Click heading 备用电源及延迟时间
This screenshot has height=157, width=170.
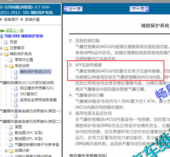click(x=93, y=113)
